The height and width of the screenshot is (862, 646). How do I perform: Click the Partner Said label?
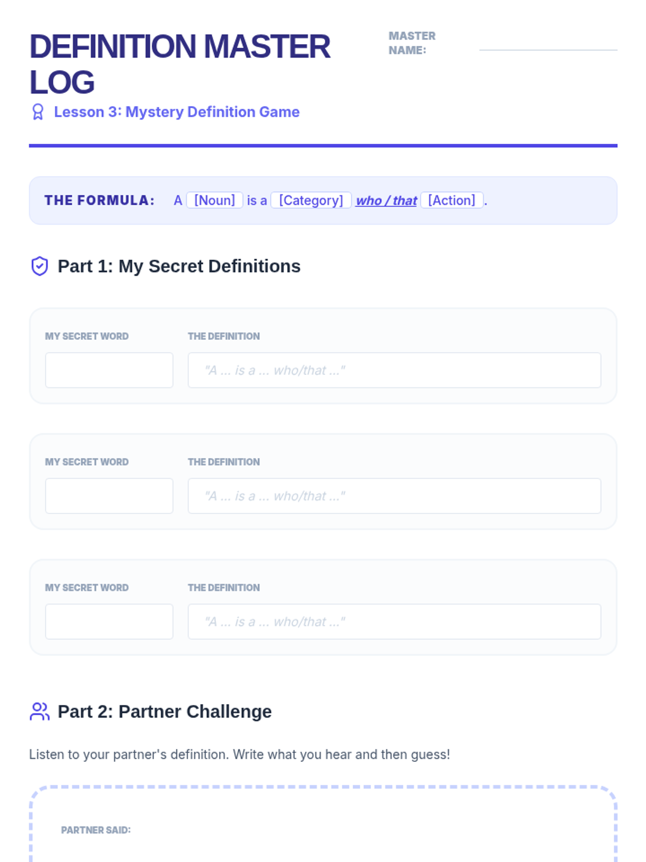pos(96,830)
